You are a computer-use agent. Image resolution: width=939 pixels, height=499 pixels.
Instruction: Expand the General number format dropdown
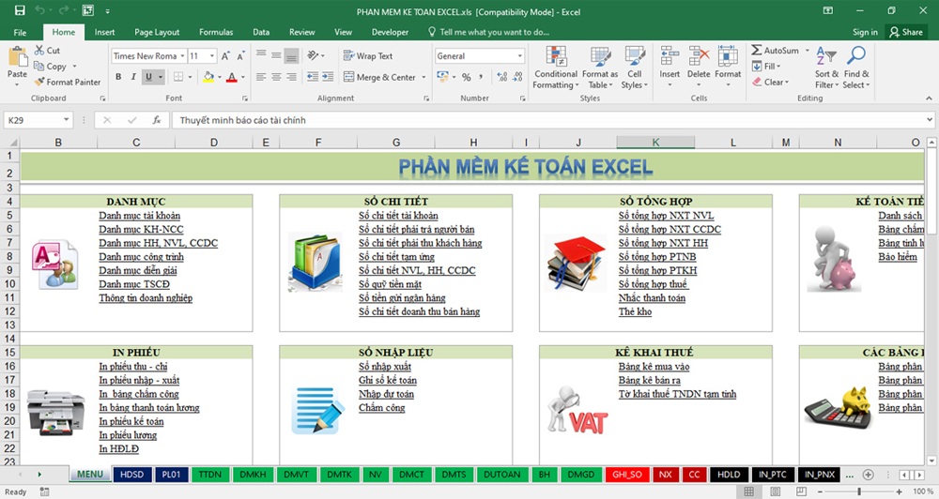pos(519,56)
